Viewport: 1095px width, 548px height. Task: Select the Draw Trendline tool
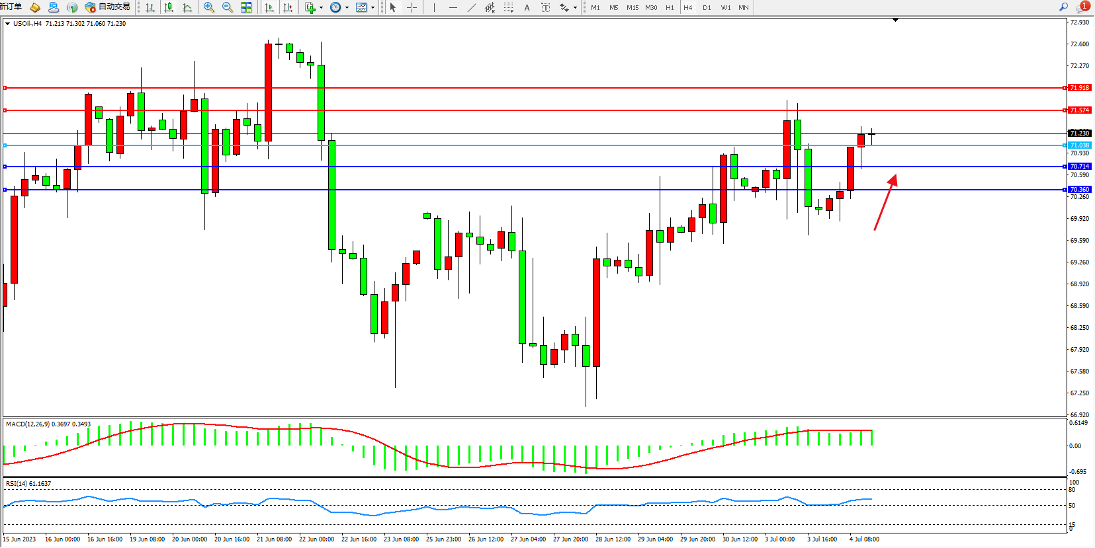tap(471, 7)
